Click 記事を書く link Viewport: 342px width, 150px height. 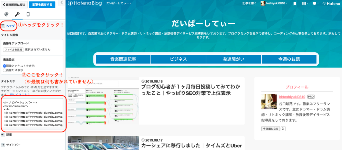pyautogui.click(x=249, y=3)
